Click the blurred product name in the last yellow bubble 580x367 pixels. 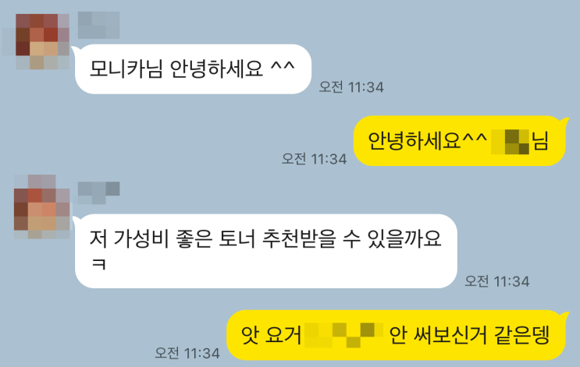[344, 335]
